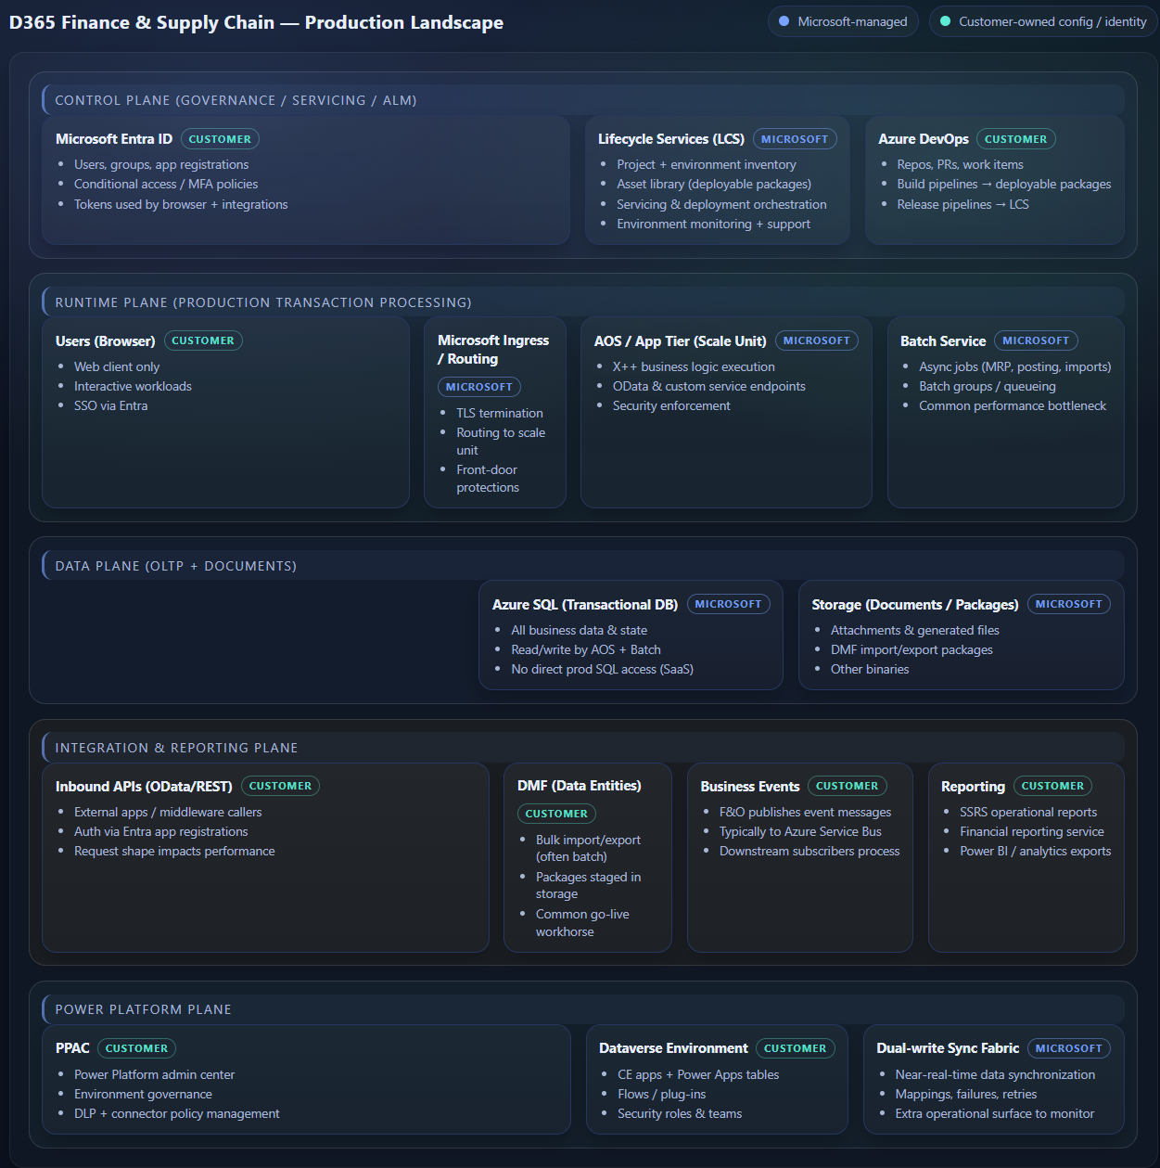Click the CUSTOMER badge on Dataverse Environment
Image resolution: width=1160 pixels, height=1168 pixels.
(796, 1048)
